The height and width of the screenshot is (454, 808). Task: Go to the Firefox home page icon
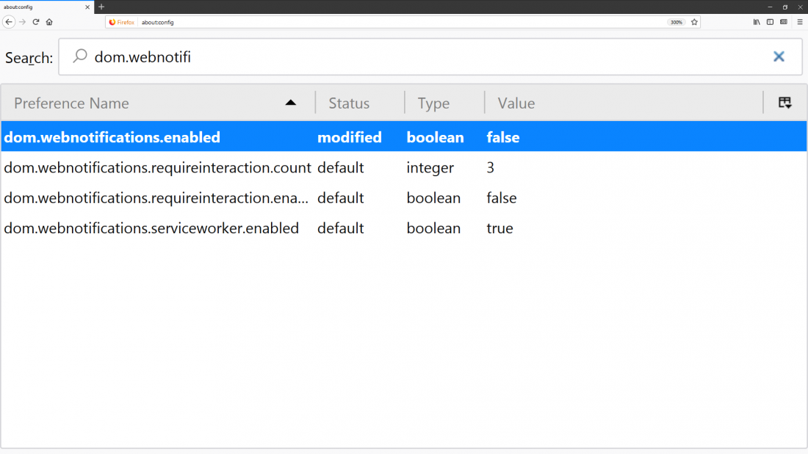click(x=49, y=22)
